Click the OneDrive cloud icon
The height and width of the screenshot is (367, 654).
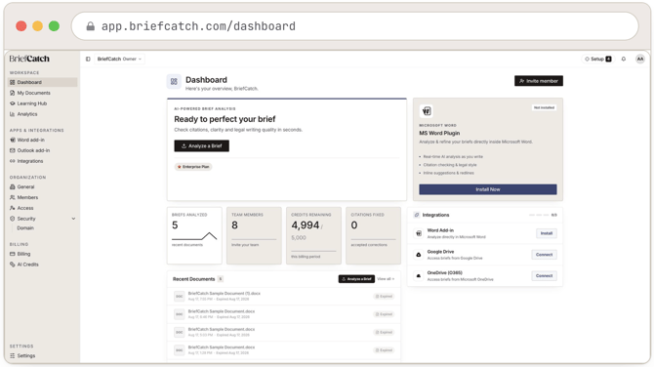click(419, 275)
